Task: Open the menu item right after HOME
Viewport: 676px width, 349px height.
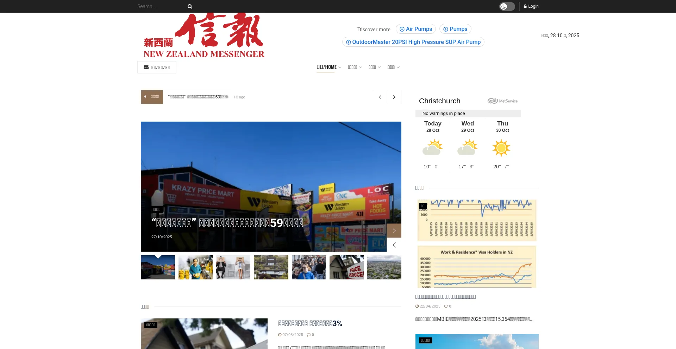Action: click(x=352, y=67)
